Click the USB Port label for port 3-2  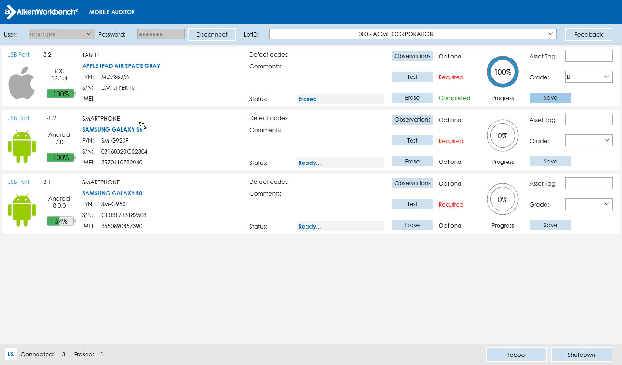(19, 55)
